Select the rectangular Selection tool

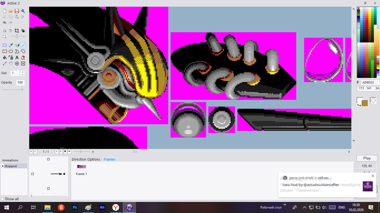tap(5, 45)
